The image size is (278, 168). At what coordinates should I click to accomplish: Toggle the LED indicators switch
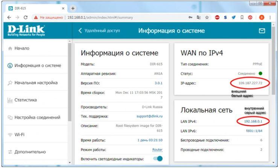[158, 159]
